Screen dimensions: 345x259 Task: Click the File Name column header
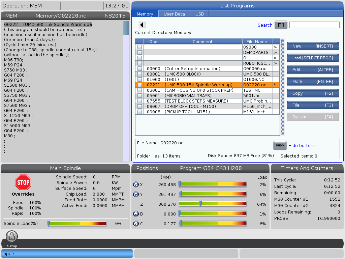click(257, 41)
